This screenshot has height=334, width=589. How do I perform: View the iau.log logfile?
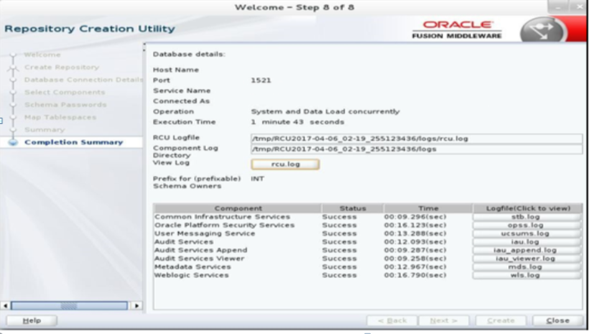coord(526,242)
